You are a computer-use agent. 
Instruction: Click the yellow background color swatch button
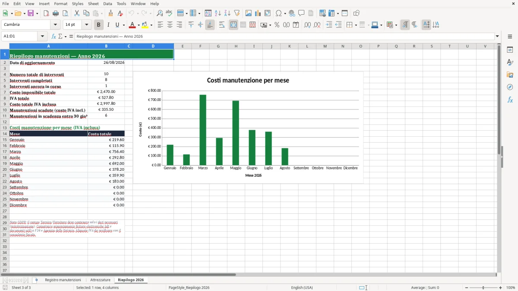coord(145,25)
